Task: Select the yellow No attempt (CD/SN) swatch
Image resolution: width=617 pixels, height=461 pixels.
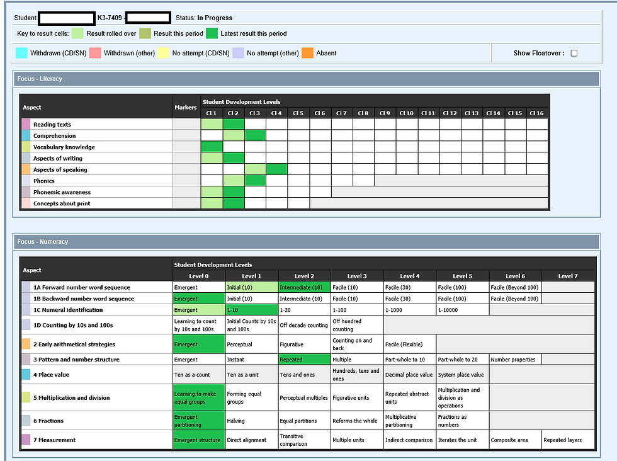Action: tap(162, 53)
